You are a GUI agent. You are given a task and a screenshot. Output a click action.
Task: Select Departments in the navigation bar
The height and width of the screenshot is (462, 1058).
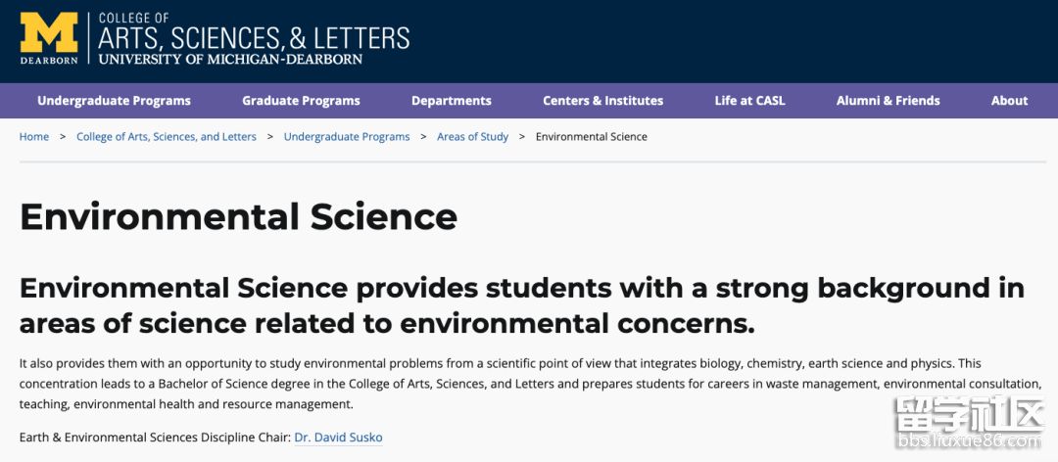coord(451,101)
